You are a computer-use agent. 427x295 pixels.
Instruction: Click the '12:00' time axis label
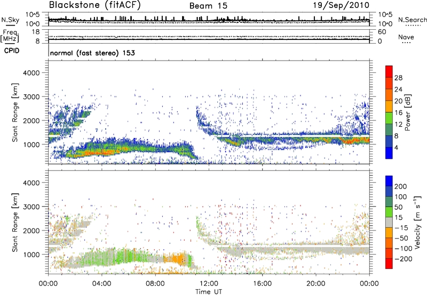coord(209,284)
